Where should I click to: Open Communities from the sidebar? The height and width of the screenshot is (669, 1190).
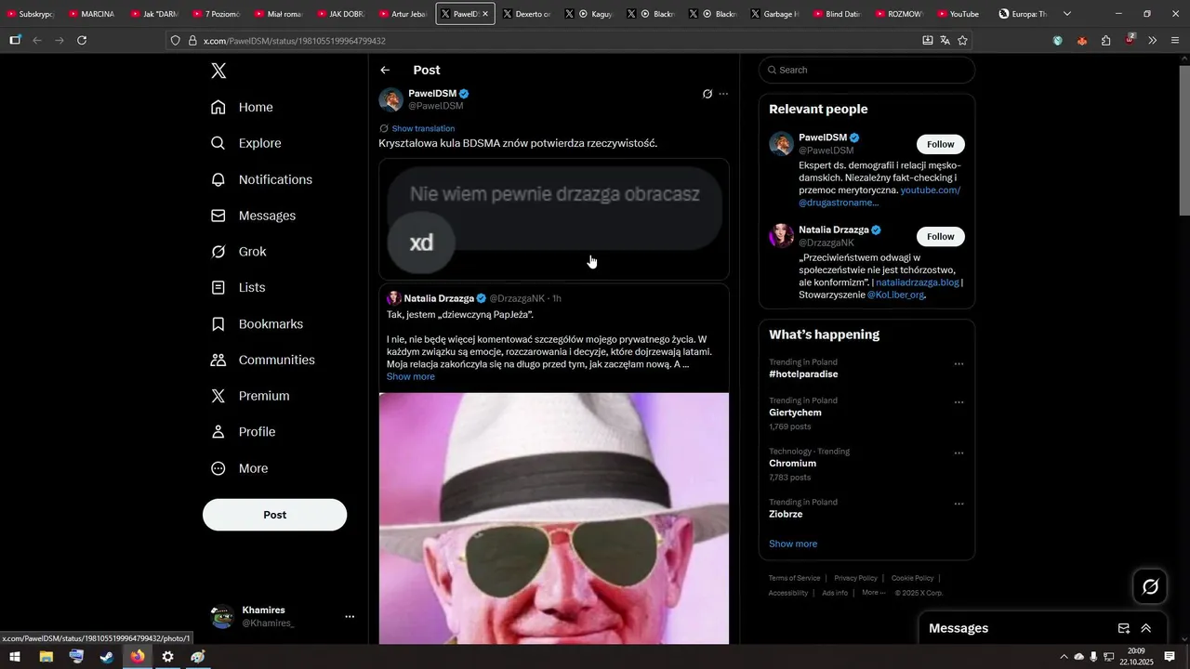(x=263, y=360)
